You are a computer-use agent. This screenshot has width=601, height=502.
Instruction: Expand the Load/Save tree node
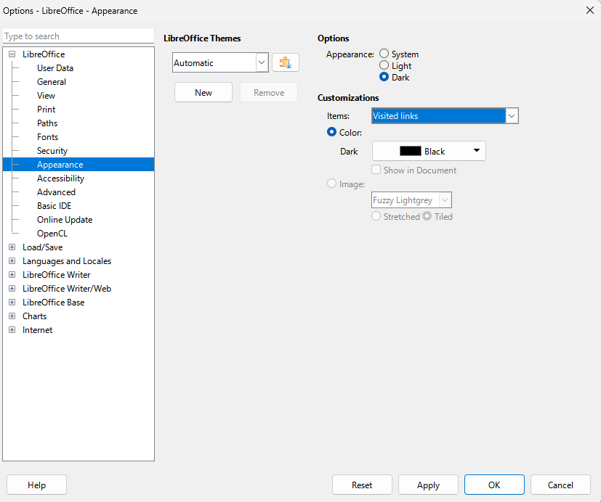(12, 247)
